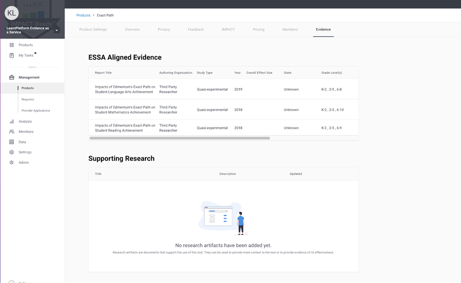This screenshot has width=461, height=283.
Task: Open the Pricing tab
Action: point(258,30)
